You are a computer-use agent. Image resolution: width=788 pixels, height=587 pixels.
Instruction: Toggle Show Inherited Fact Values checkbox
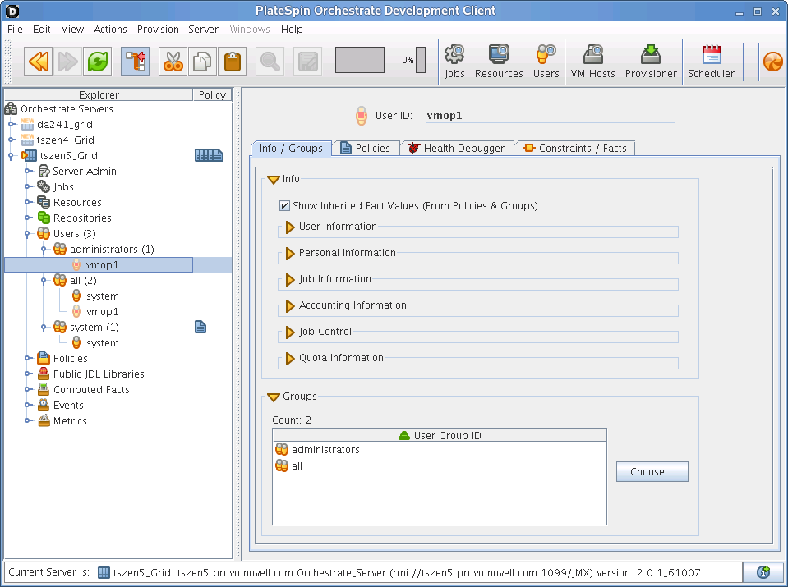click(284, 205)
